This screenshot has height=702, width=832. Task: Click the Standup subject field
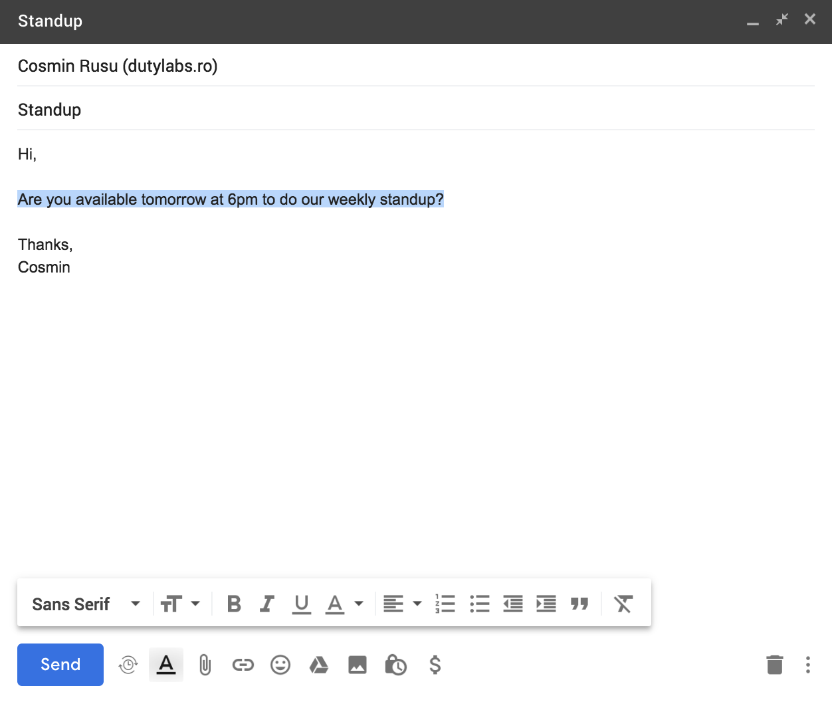[416, 110]
